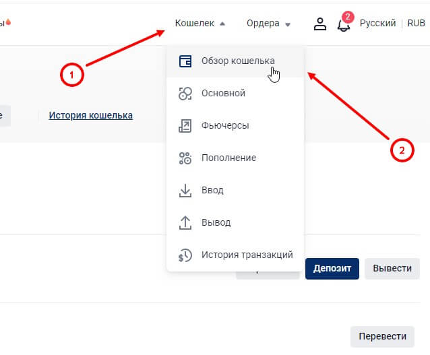Image resolution: width=430 pixels, height=355 pixels.
Task: Open the История кошелька link
Action: pyautogui.click(x=90, y=115)
